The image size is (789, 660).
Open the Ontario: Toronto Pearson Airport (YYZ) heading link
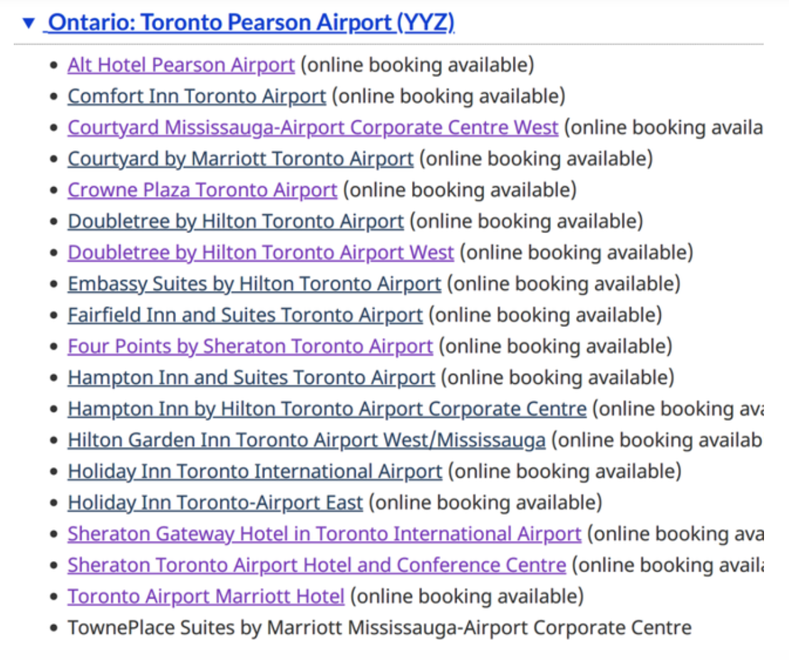[x=250, y=23]
